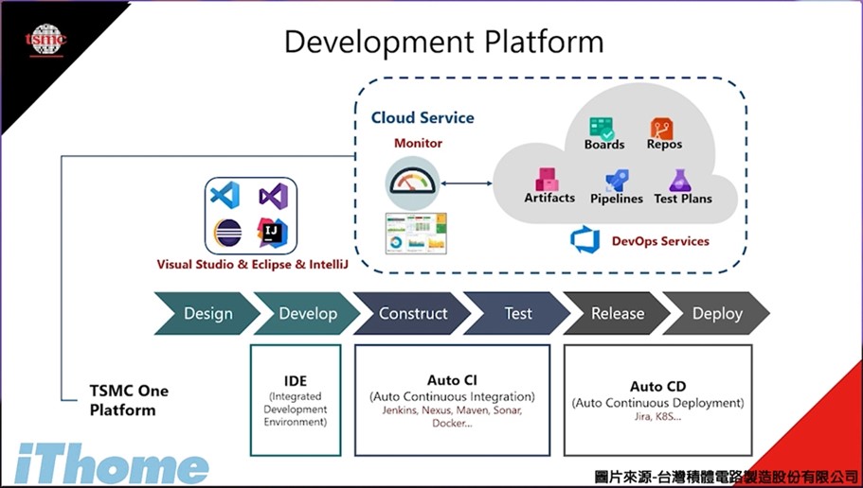Open the monitoring dashboard thumbnail
Image resolution: width=863 pixels, height=488 pixels.
click(x=416, y=233)
